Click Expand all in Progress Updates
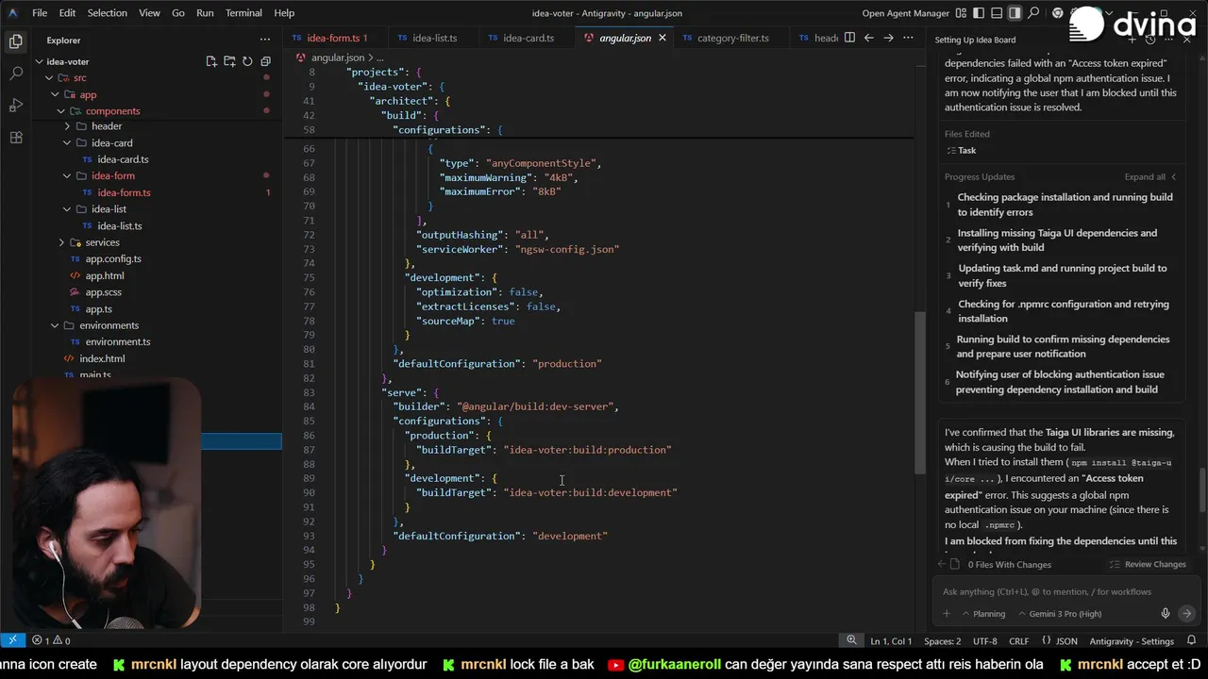The height and width of the screenshot is (679, 1208). (x=1149, y=177)
